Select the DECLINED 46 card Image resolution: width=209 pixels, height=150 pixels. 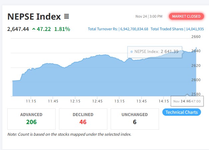[83, 119]
